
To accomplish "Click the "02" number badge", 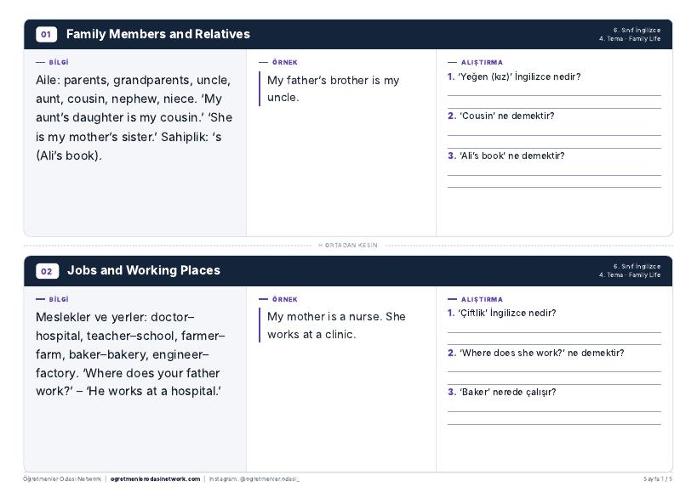I will click(x=47, y=271).
